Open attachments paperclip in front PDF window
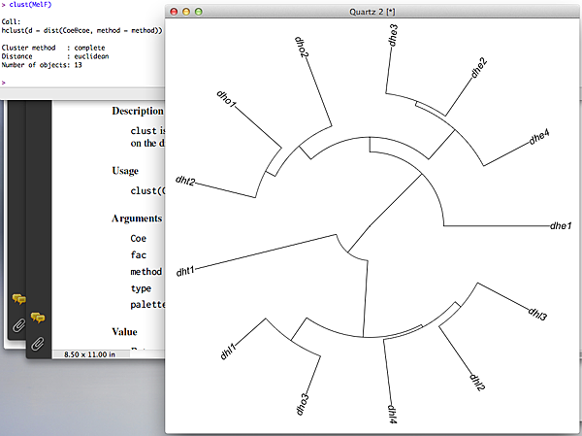The width and height of the screenshot is (582, 436). point(38,344)
